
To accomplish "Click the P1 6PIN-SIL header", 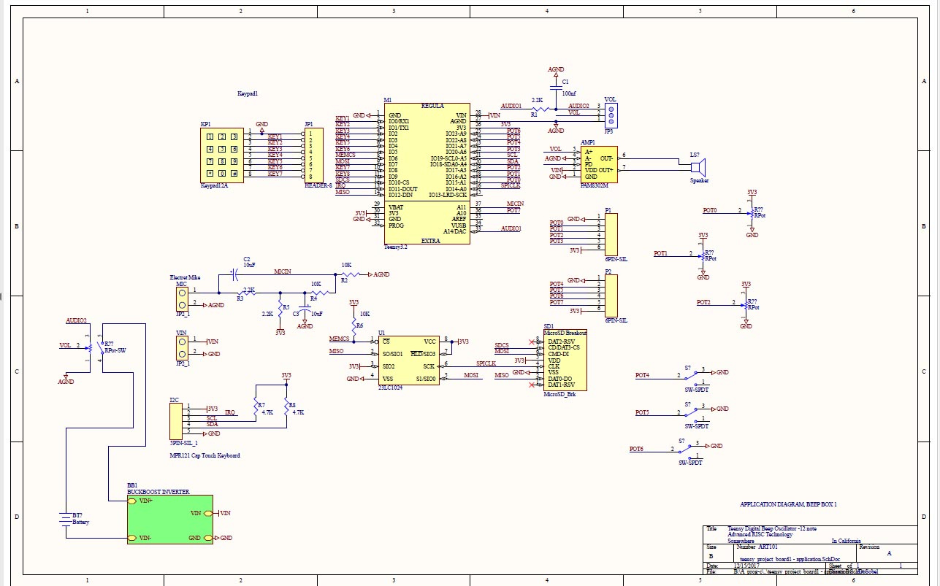I will click(x=611, y=234).
